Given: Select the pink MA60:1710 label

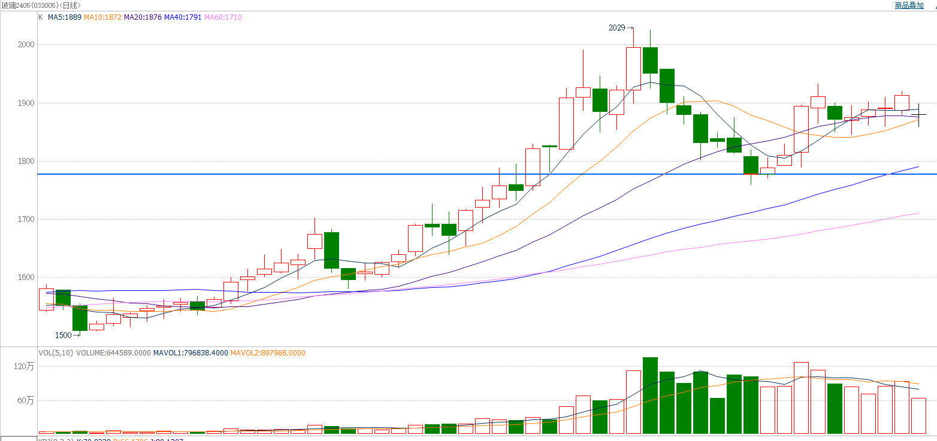Looking at the screenshot, I should [223, 17].
